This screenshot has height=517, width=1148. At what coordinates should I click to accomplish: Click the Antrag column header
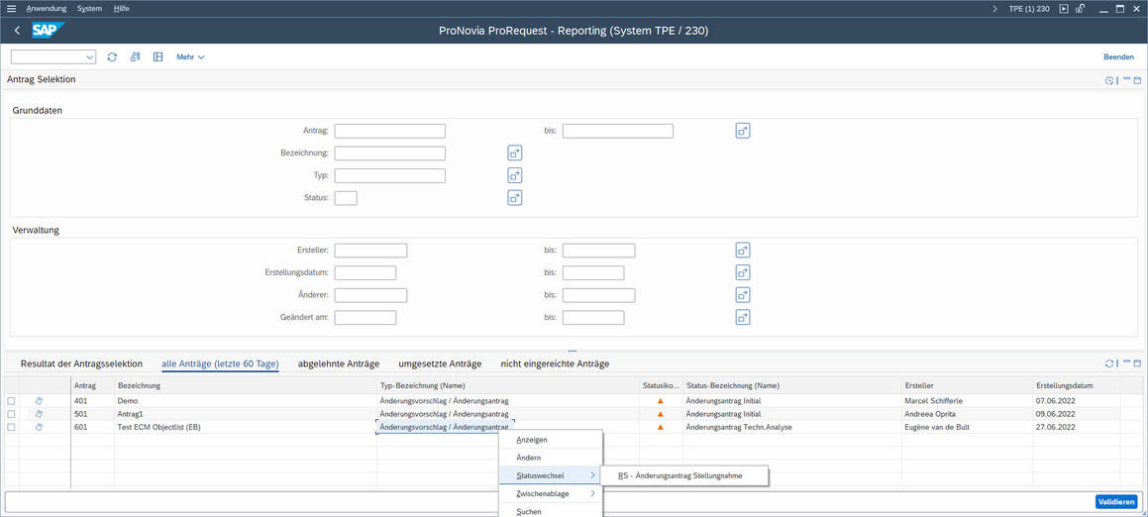click(x=92, y=385)
